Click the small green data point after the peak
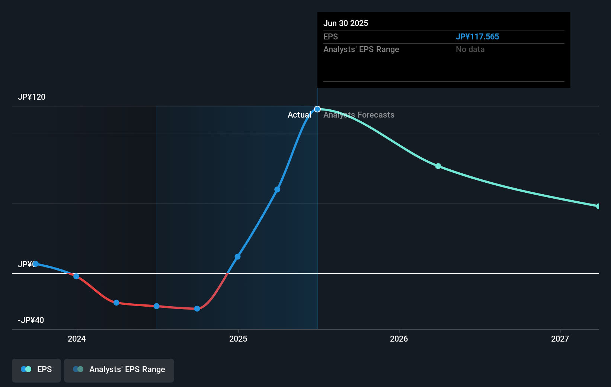The width and height of the screenshot is (611, 387). (x=438, y=166)
